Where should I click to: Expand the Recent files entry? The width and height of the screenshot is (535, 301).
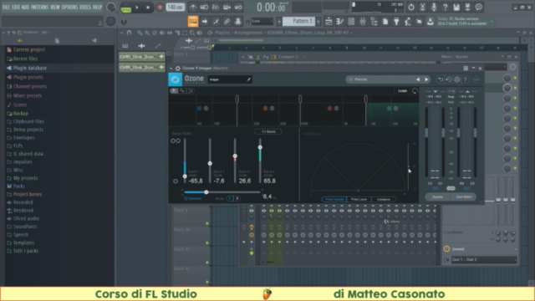(25, 59)
